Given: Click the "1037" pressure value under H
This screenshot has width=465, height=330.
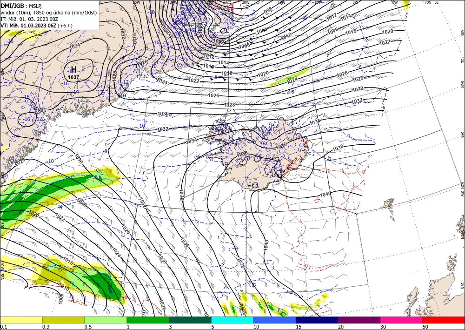Looking at the screenshot, I should point(73,77).
